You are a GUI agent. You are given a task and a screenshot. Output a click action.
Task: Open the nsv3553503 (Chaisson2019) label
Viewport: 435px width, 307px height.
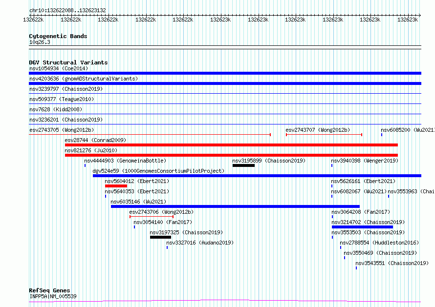pos(368,232)
